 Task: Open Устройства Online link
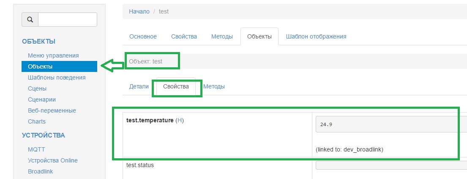click(x=53, y=160)
